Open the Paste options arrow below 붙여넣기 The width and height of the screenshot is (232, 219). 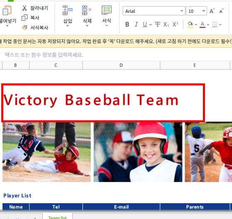pyautogui.click(x=7, y=26)
